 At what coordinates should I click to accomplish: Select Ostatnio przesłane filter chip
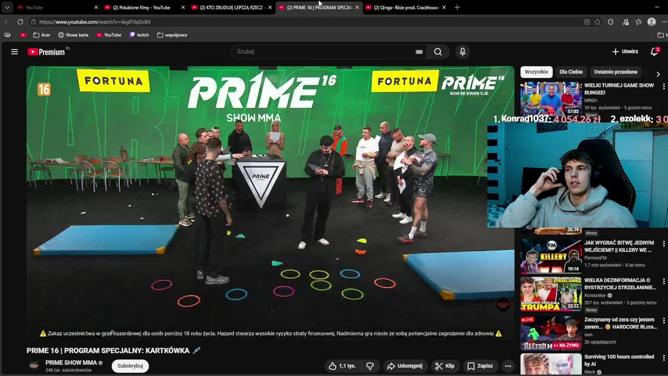pos(615,72)
